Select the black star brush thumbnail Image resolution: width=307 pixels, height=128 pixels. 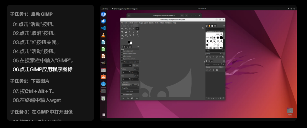[207, 41]
